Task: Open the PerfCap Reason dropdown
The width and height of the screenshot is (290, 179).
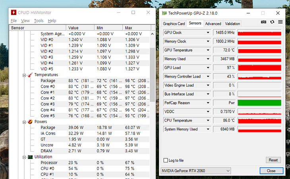Action: (208, 103)
